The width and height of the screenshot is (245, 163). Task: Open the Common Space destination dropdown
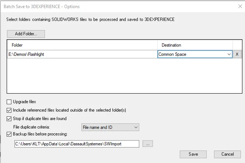pyautogui.click(x=229, y=54)
